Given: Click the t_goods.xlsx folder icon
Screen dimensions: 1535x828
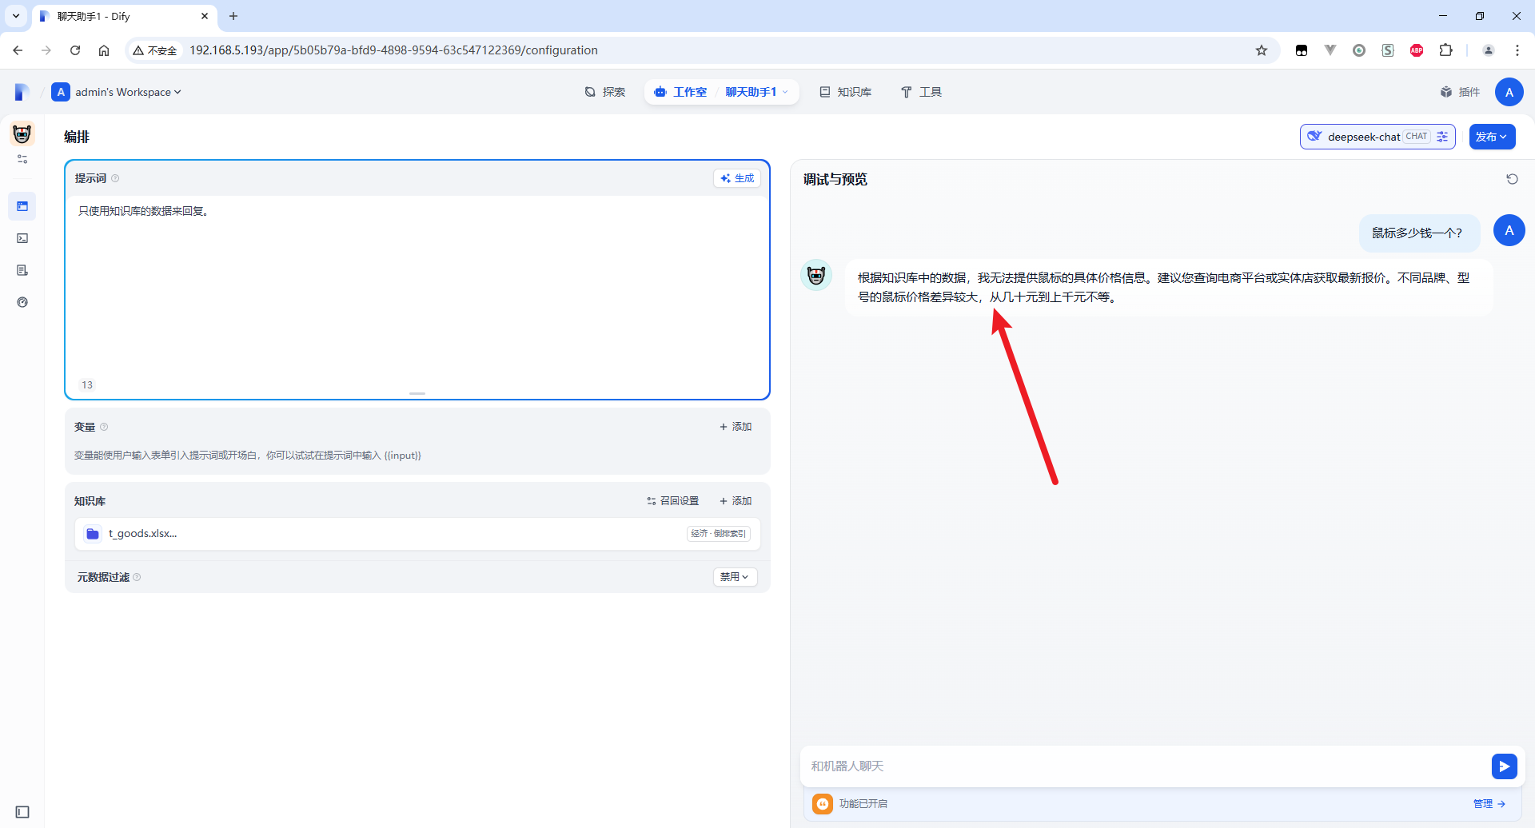Looking at the screenshot, I should click(93, 534).
